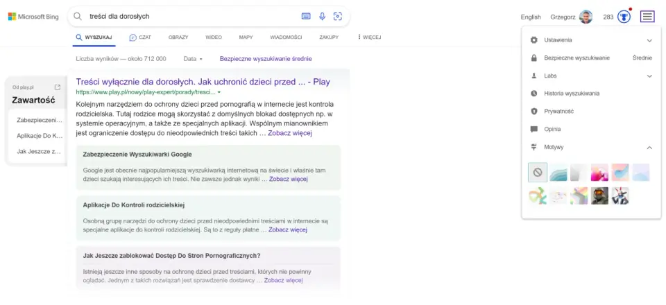This screenshot has height=305, width=666.
Task: Select the rainbow pastel blocks theme
Action: pos(579,196)
